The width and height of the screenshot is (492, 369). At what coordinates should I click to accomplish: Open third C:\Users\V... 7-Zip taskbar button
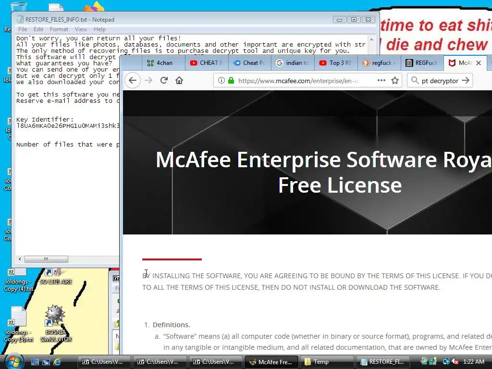tap(215, 362)
